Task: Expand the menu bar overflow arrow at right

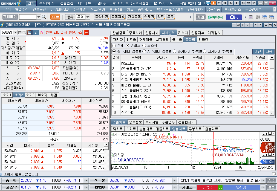Action: pos(275,9)
